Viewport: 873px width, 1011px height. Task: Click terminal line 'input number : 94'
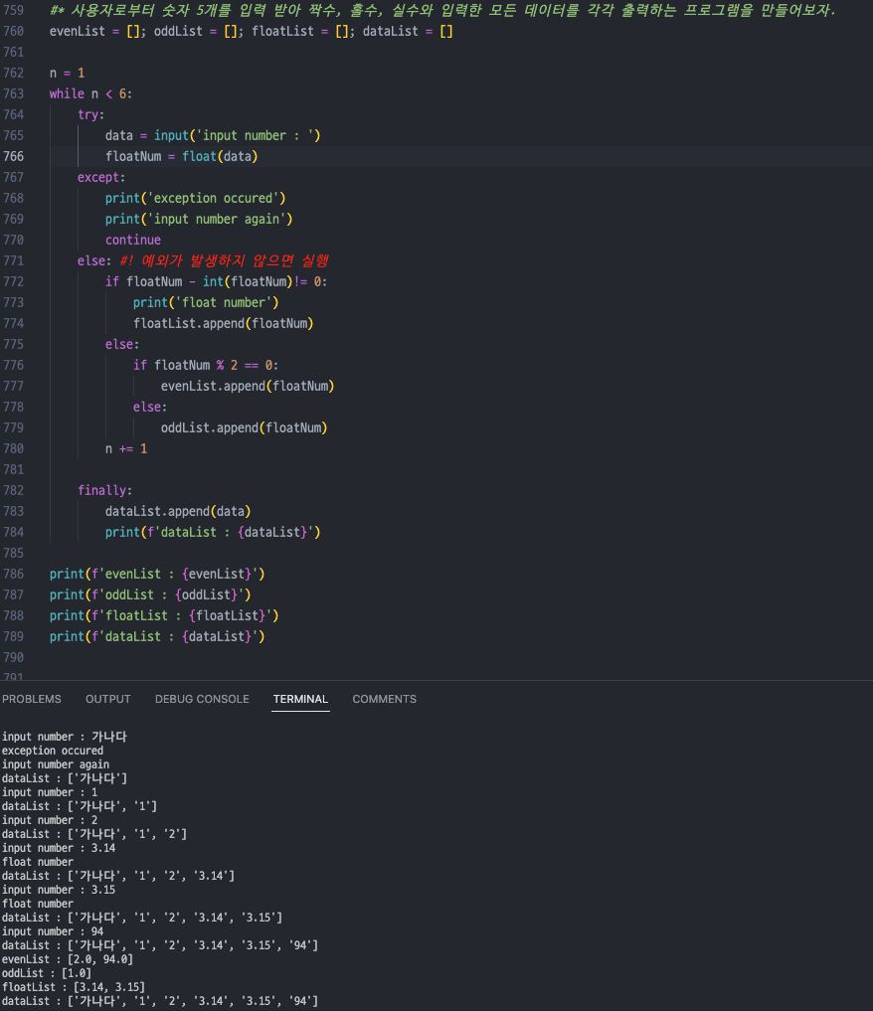(x=53, y=931)
